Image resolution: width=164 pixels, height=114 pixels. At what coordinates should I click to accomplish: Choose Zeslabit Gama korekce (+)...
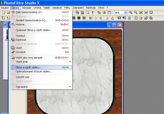pyautogui.click(x=42, y=20)
